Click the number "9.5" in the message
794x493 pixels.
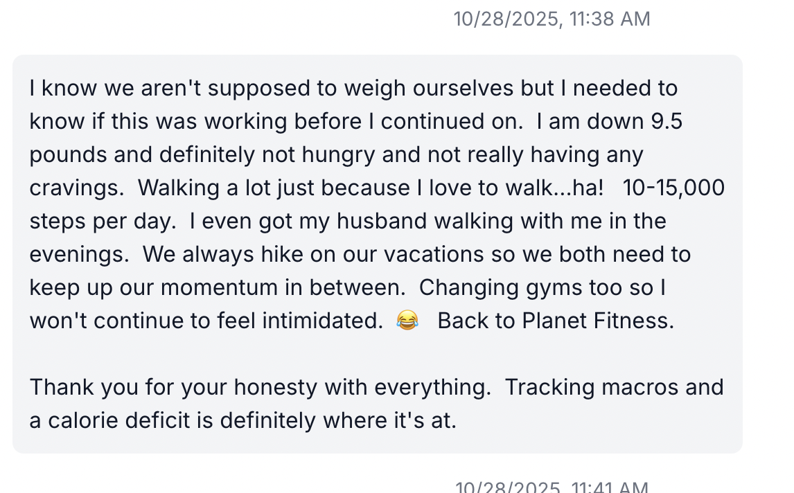coord(667,122)
